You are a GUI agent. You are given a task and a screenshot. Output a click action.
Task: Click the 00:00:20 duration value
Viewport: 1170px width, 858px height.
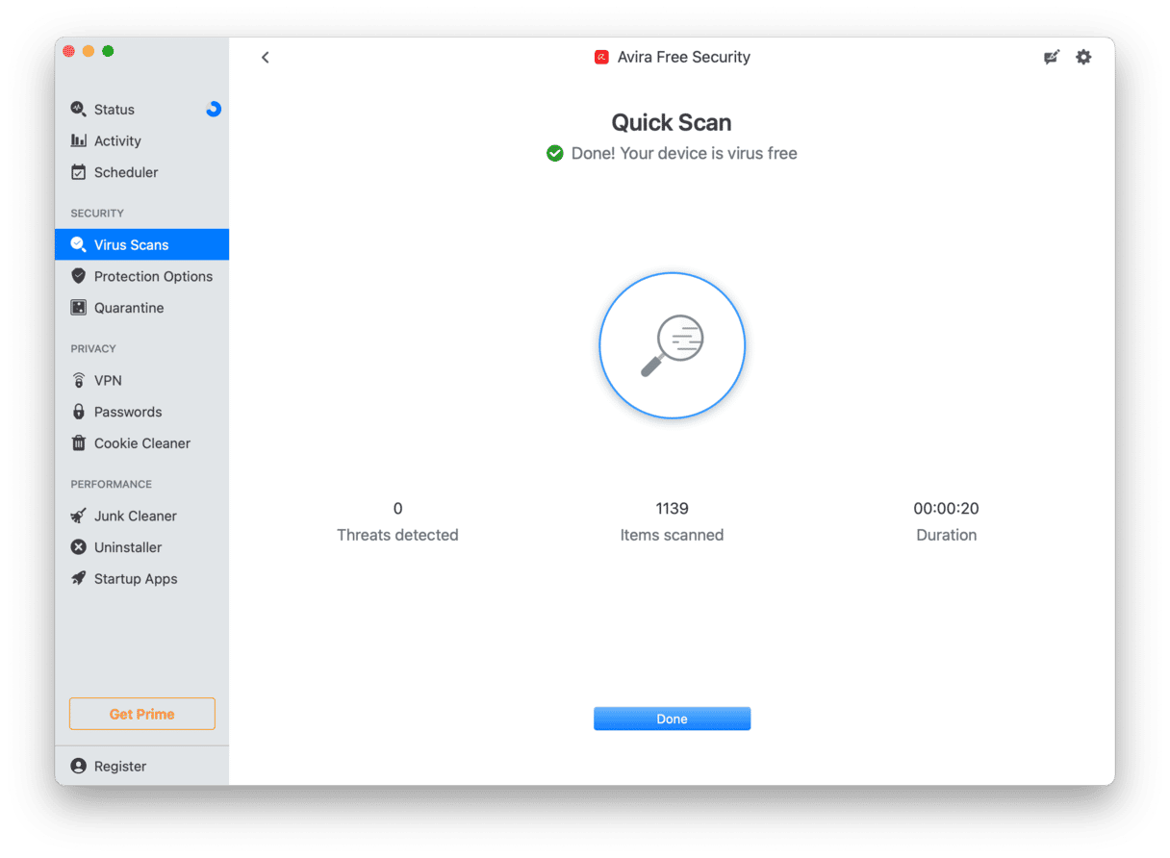pyautogui.click(x=946, y=508)
